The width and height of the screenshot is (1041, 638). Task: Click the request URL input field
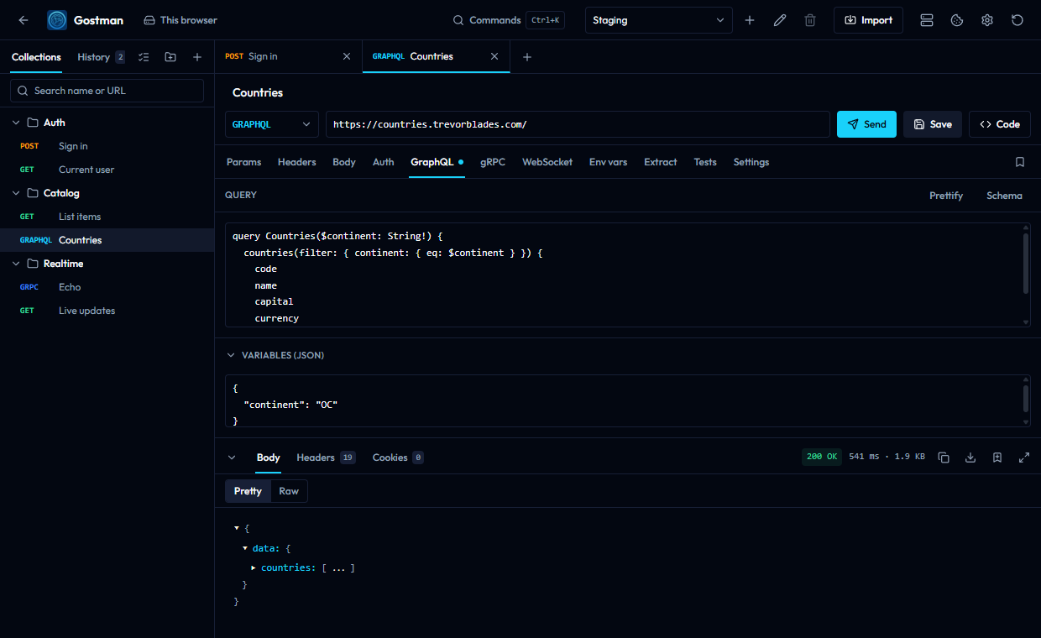point(578,124)
